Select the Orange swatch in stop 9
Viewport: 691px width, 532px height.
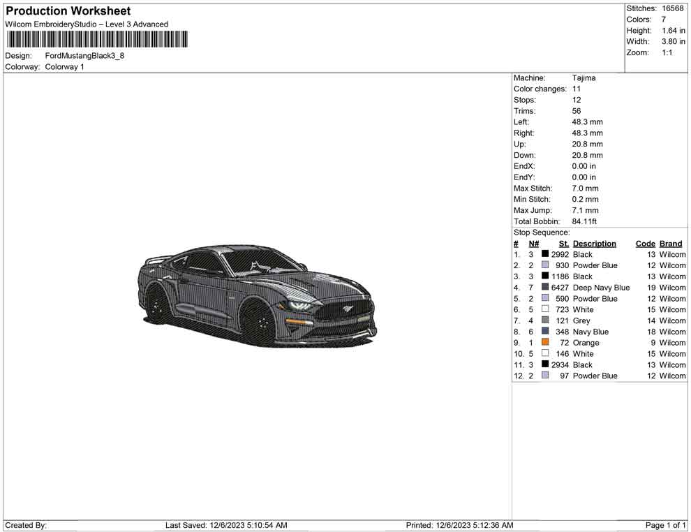[544, 342]
